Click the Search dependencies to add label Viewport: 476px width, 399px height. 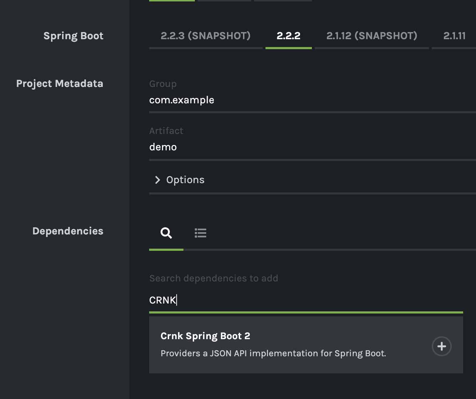213,278
